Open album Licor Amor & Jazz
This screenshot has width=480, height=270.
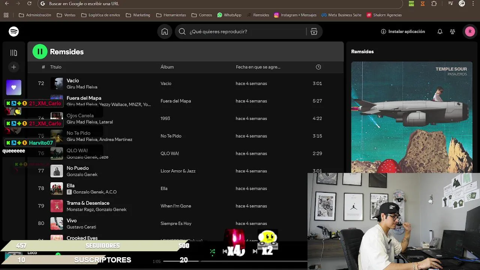coord(178,171)
